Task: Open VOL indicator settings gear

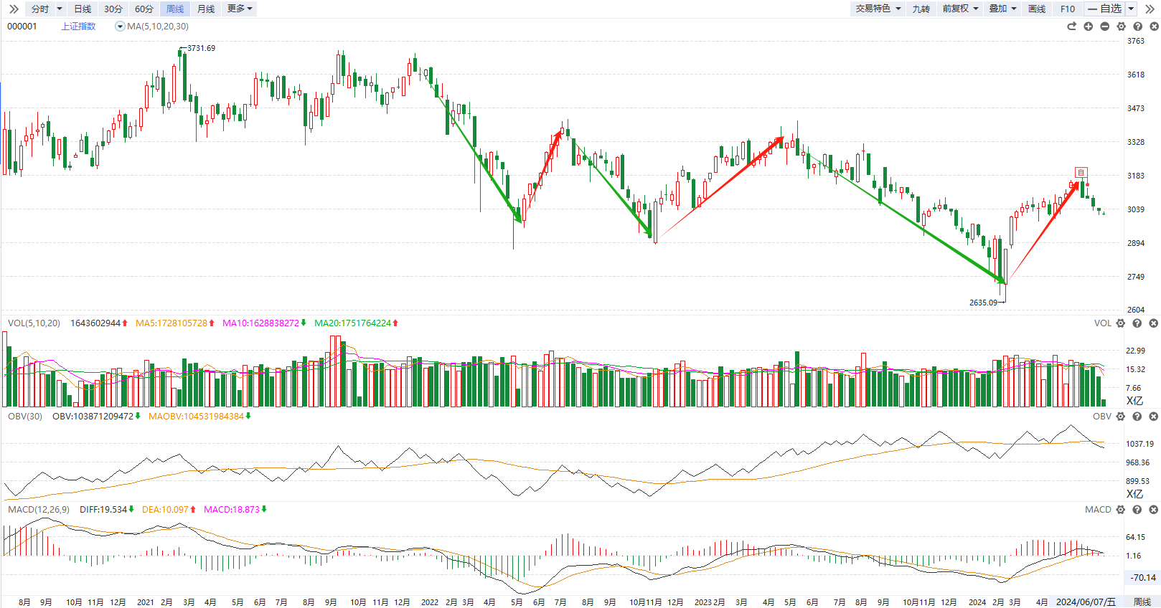Action: point(1121,323)
